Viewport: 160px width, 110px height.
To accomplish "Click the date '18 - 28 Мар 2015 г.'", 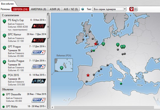I will (37, 106).
